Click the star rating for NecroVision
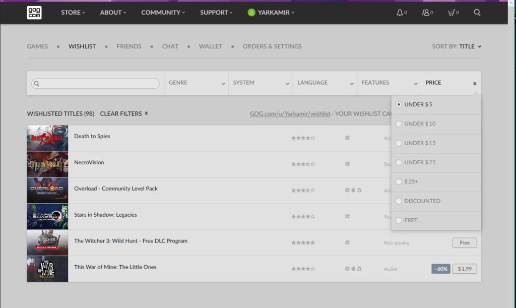Viewport: 516px width, 308px height. pos(303,164)
